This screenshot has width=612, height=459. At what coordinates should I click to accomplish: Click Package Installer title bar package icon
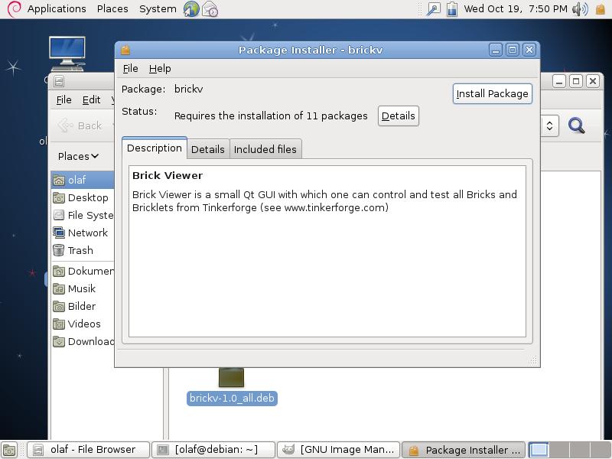click(x=125, y=50)
